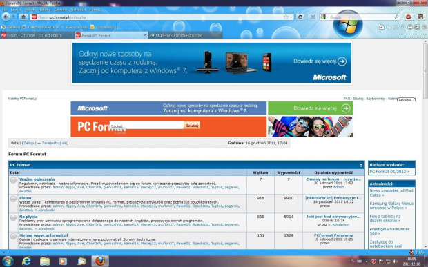Screen dimensions: 428x267
Task: Open the Ważne ogłoszenia forum section
Action: coord(37,179)
